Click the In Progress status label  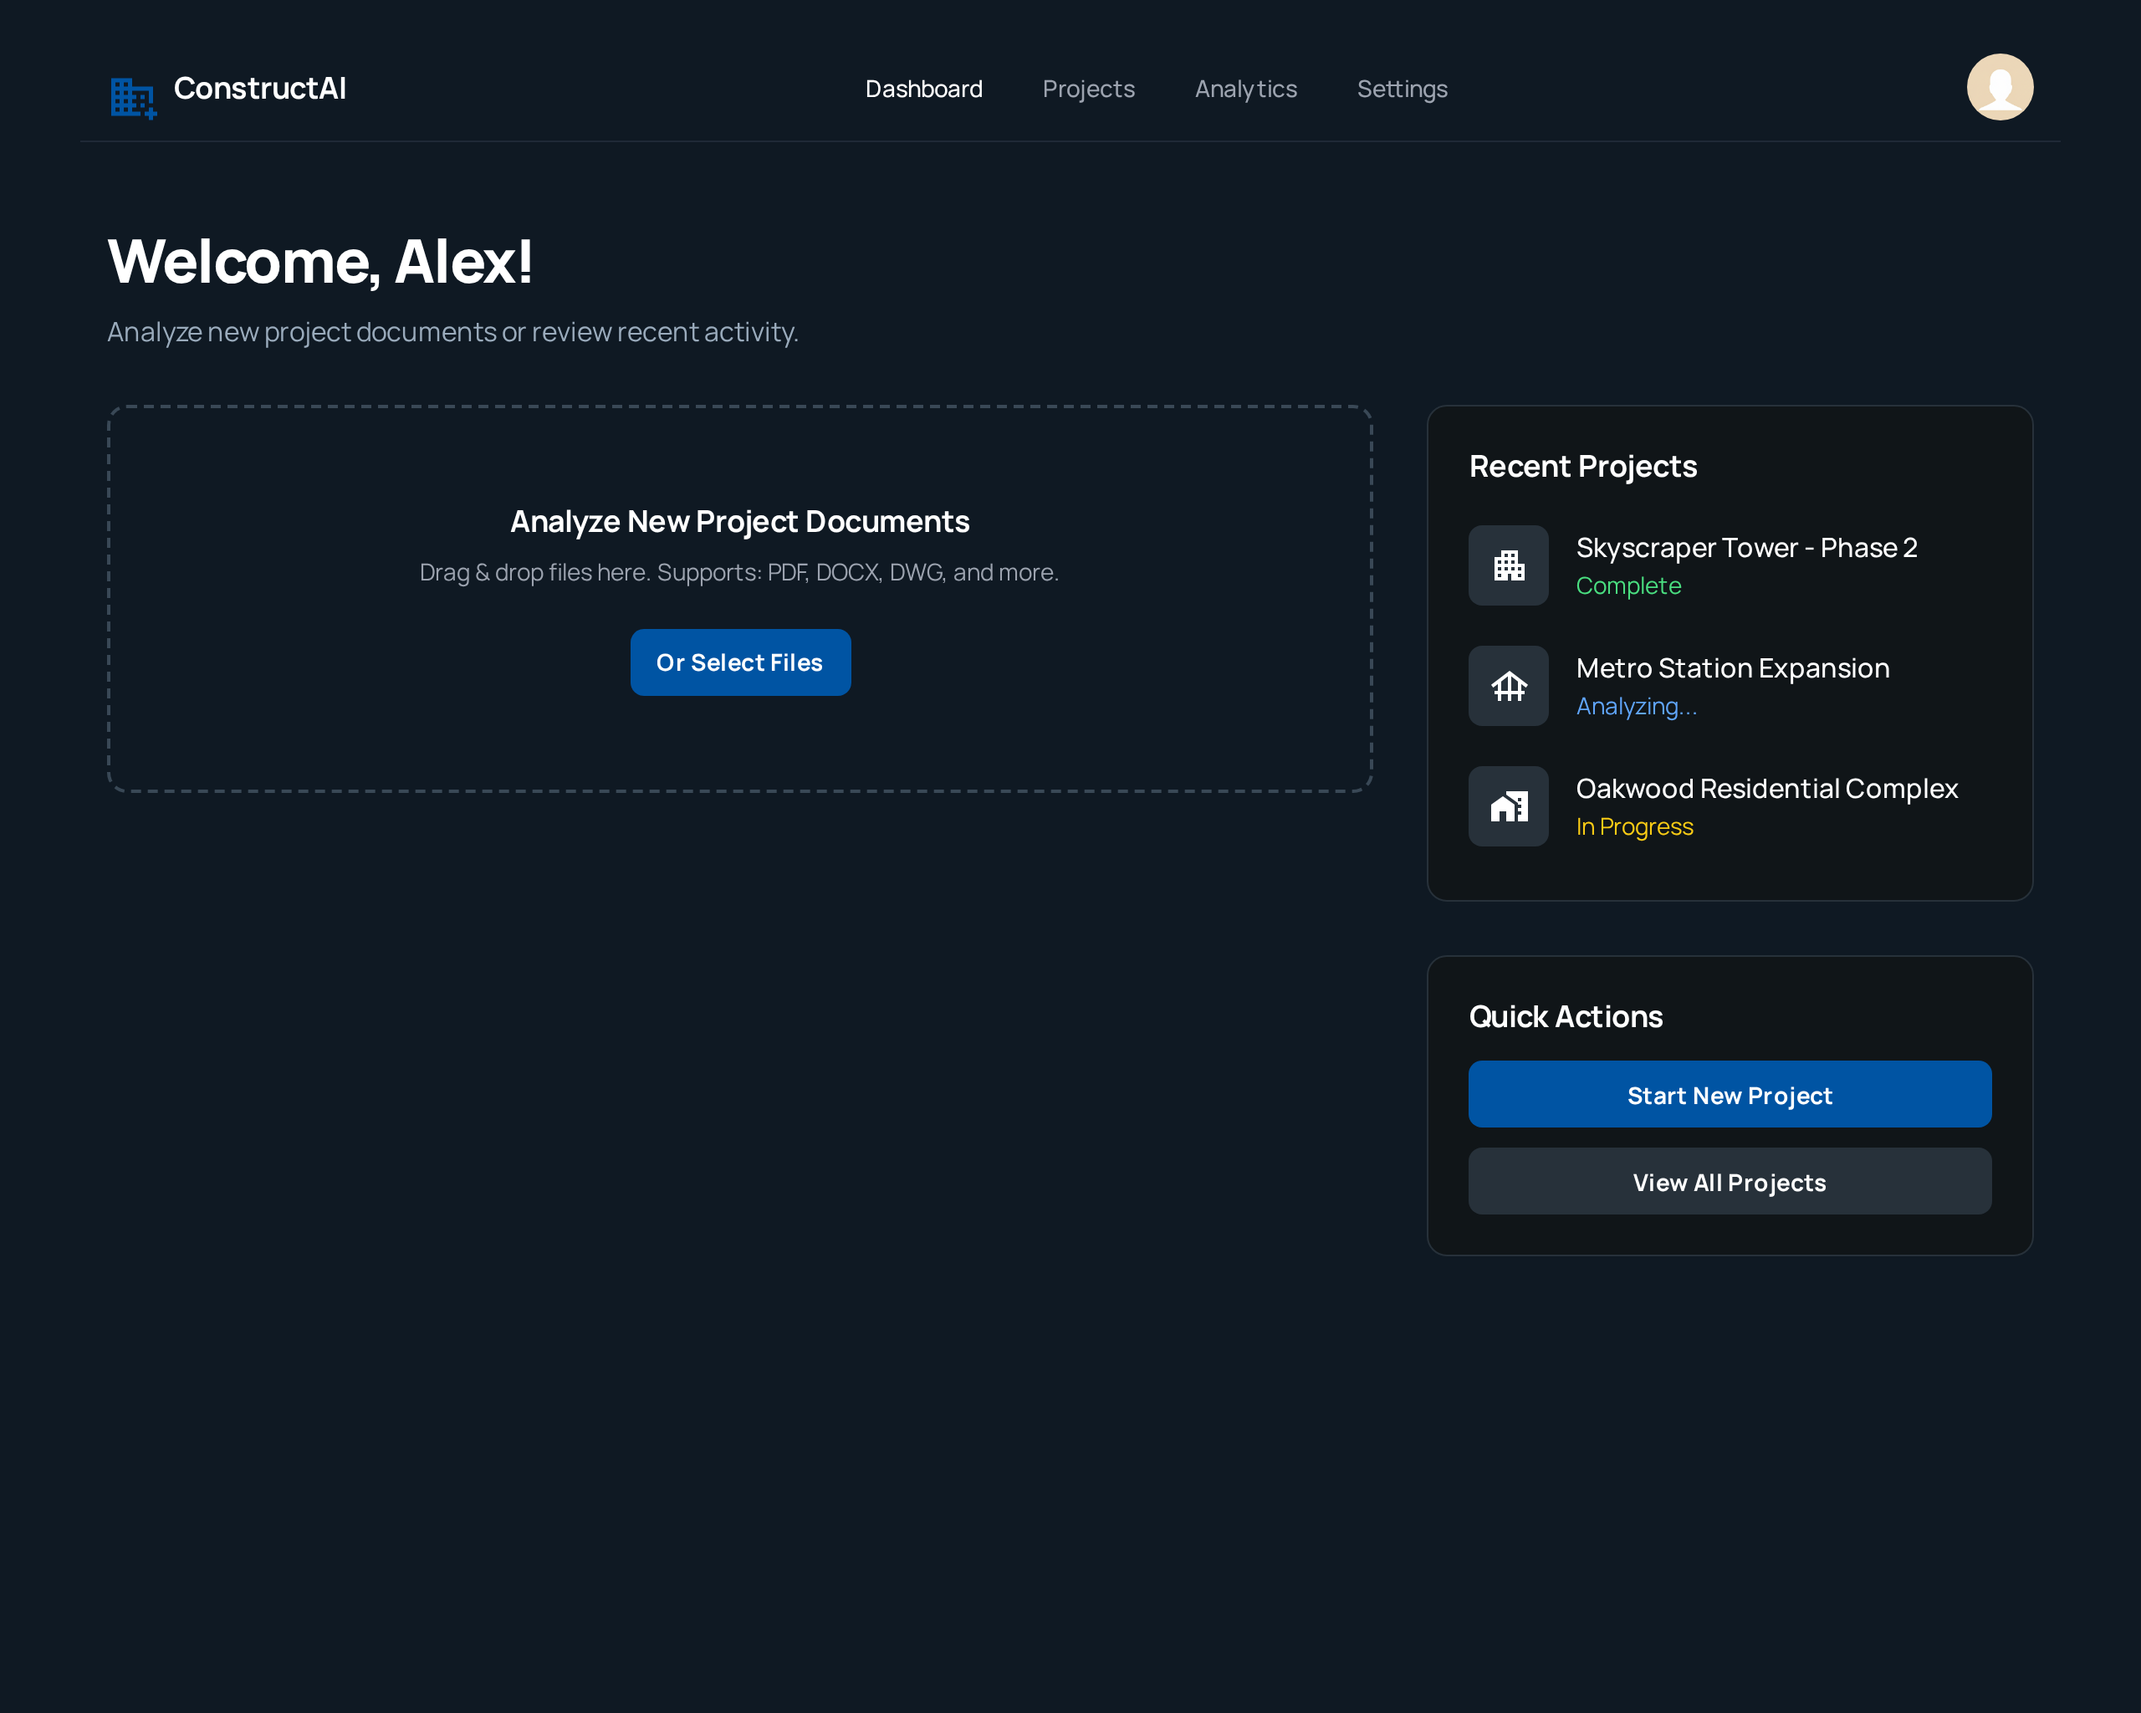(1633, 826)
